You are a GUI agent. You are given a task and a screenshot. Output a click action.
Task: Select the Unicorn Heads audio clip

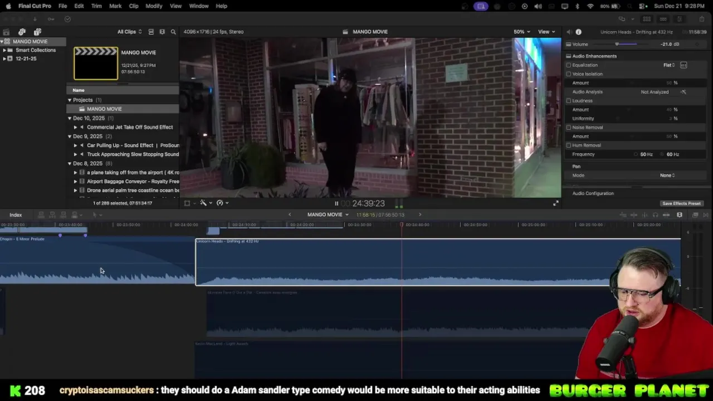(x=438, y=262)
